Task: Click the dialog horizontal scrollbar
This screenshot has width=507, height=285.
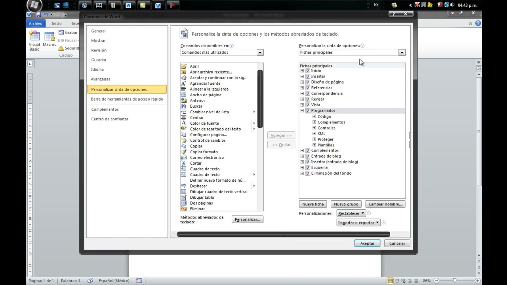Action: 284,234
